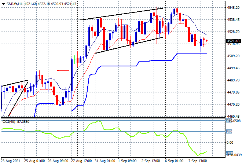The image size is (242, 165).
Task: Select the upper black channel trendline
Action: click(121, 14)
